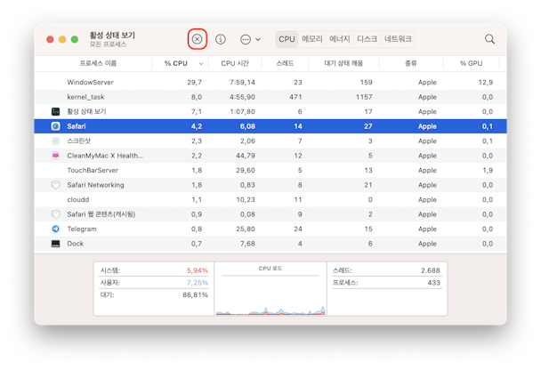The height and width of the screenshot is (370, 541).
Task: Switch to the 메모리 tab
Action: [312, 39]
